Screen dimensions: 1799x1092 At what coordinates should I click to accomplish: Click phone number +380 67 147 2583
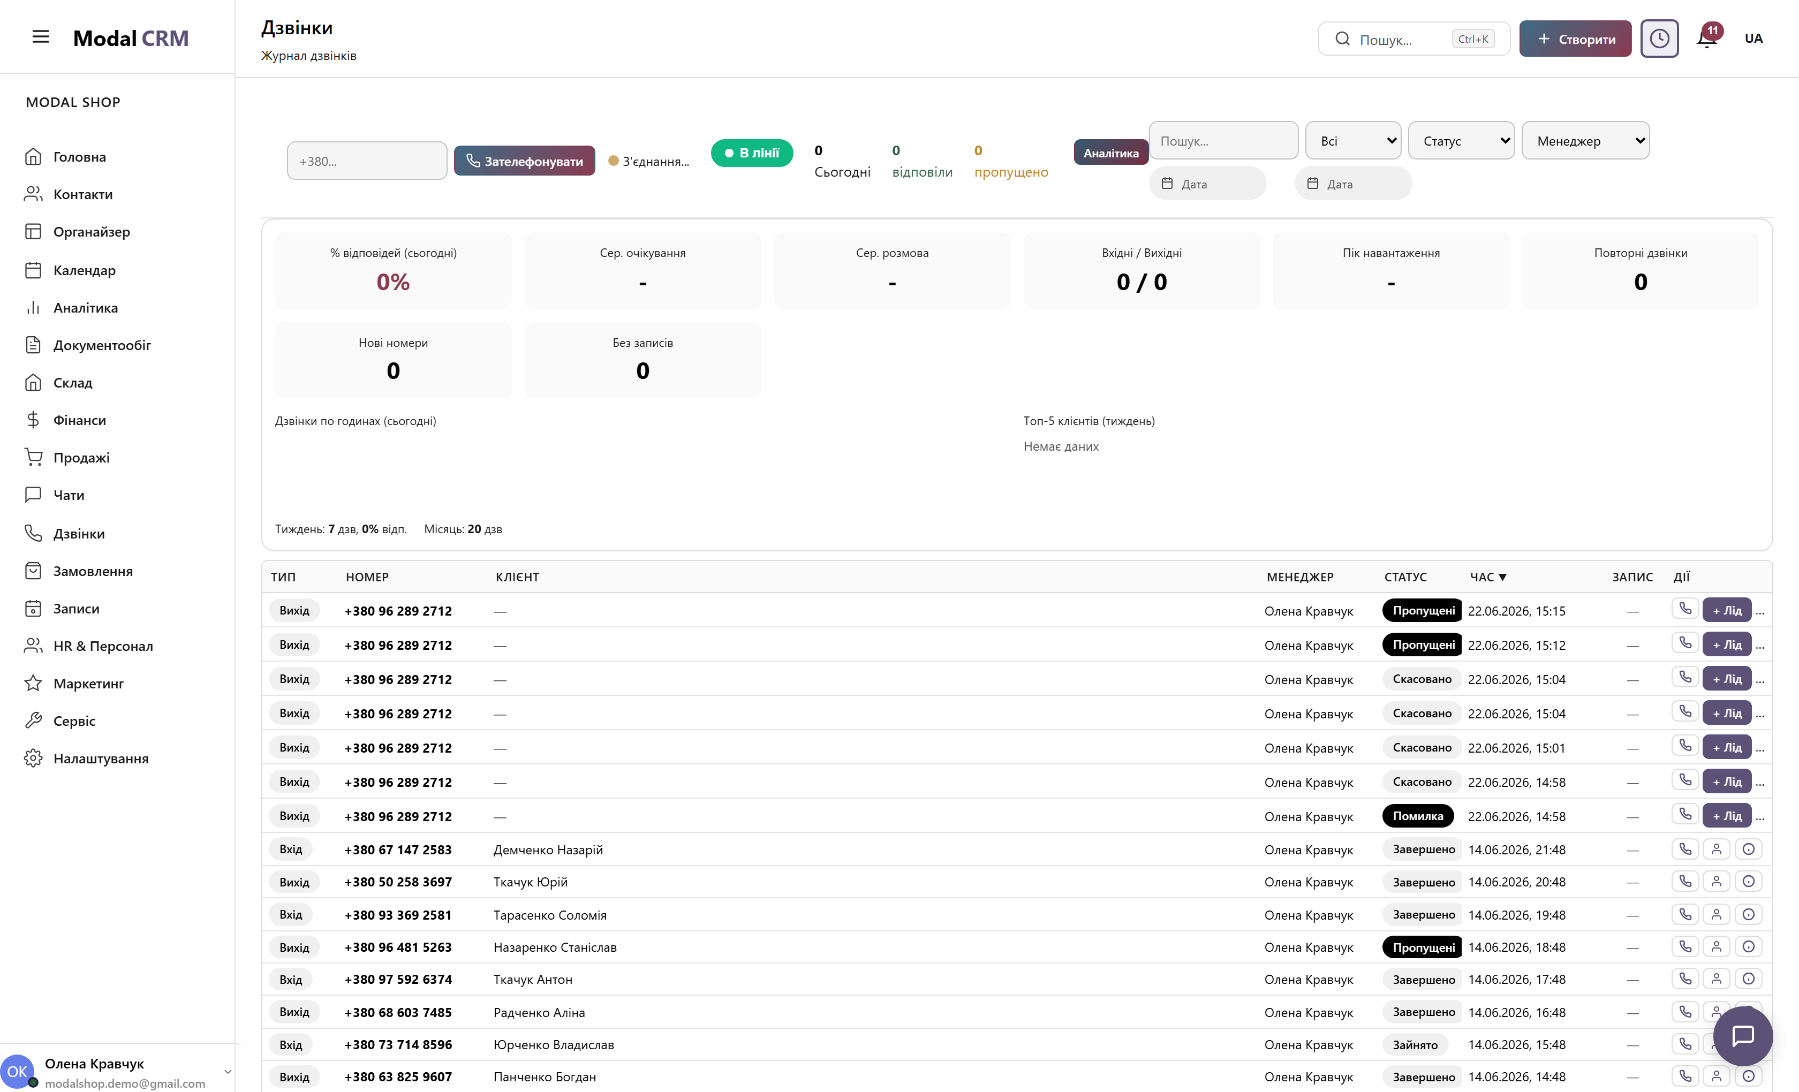click(x=398, y=850)
